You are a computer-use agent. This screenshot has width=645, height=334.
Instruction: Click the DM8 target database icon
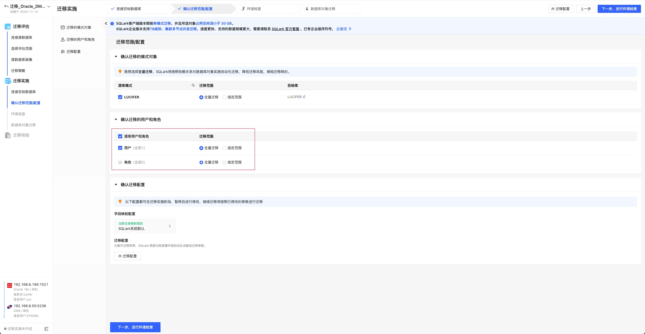(10, 307)
